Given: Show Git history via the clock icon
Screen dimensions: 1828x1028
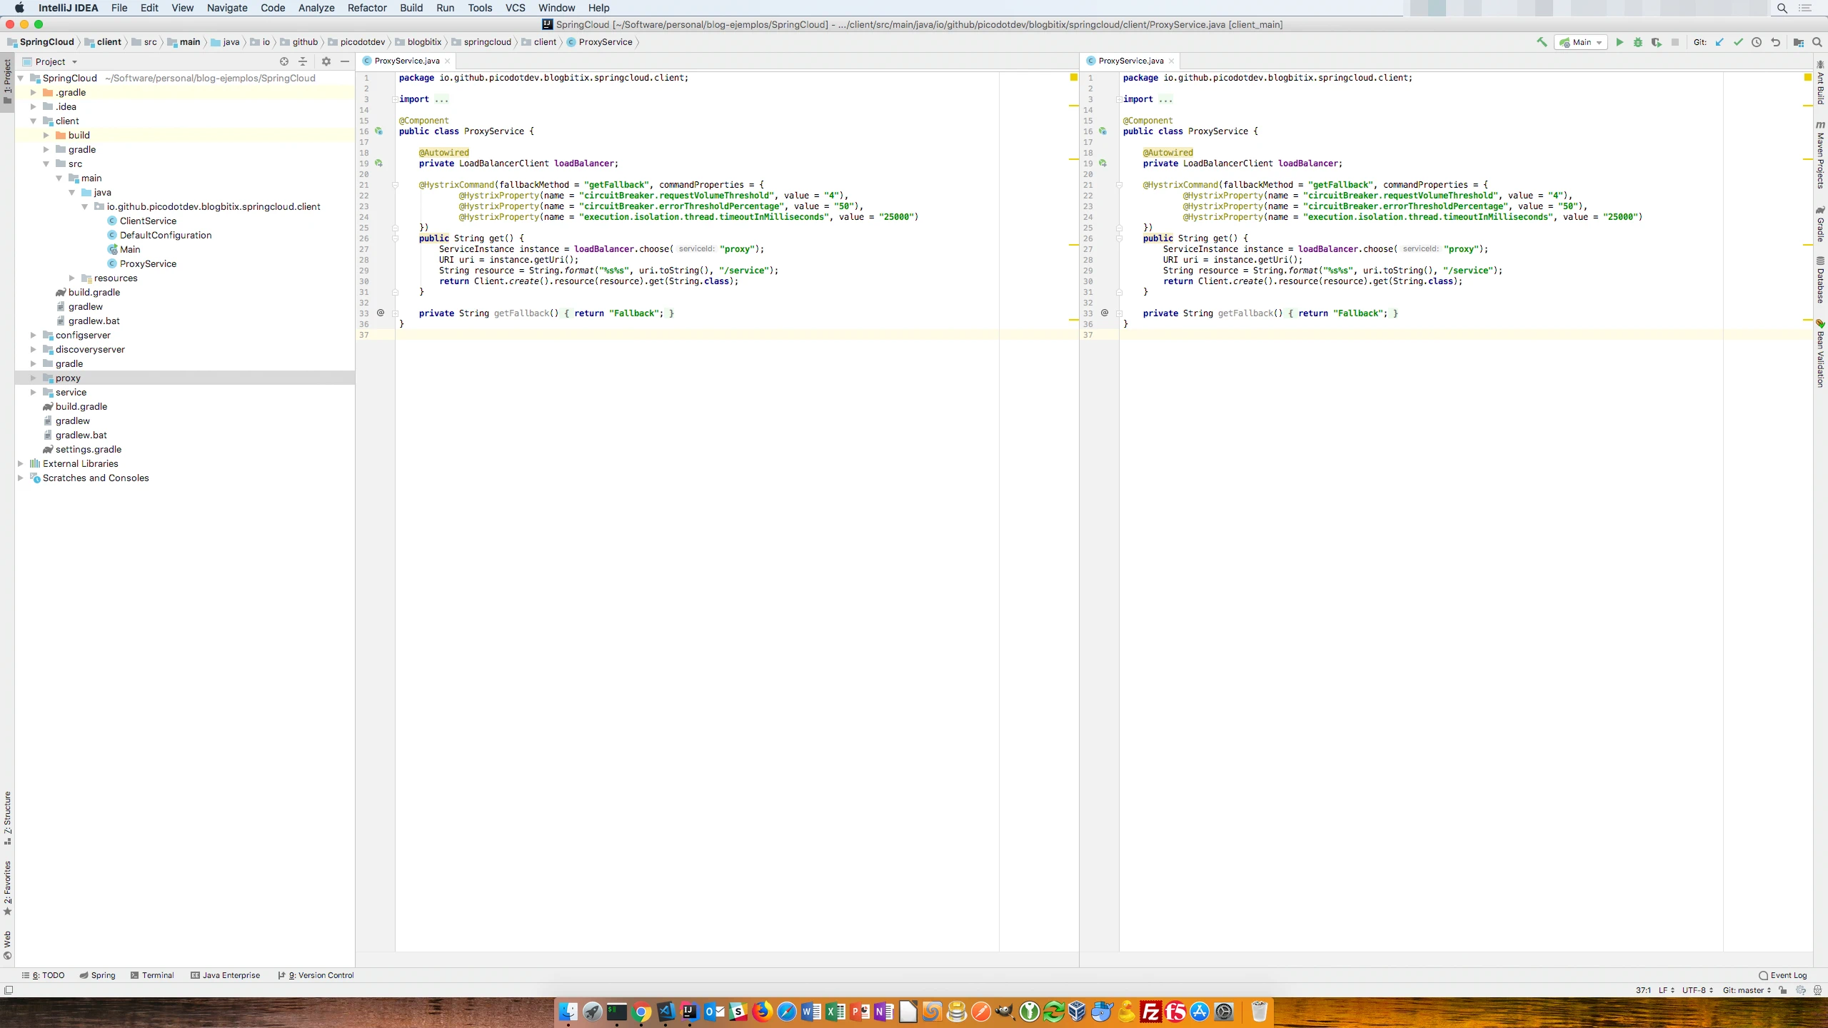Looking at the screenshot, I should click(1757, 42).
